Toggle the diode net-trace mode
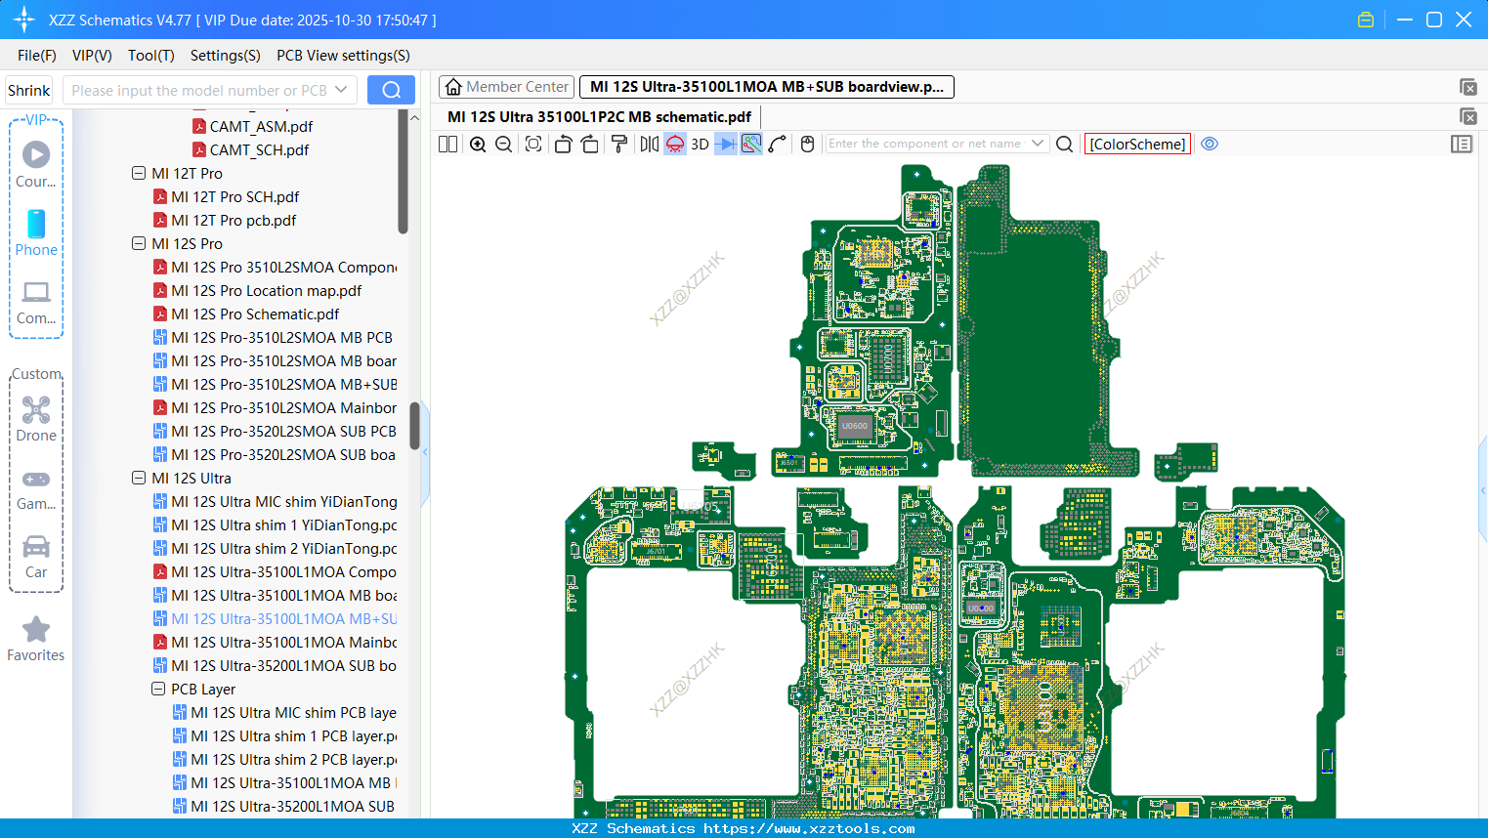Viewport: 1488px width, 838px height. tap(726, 144)
